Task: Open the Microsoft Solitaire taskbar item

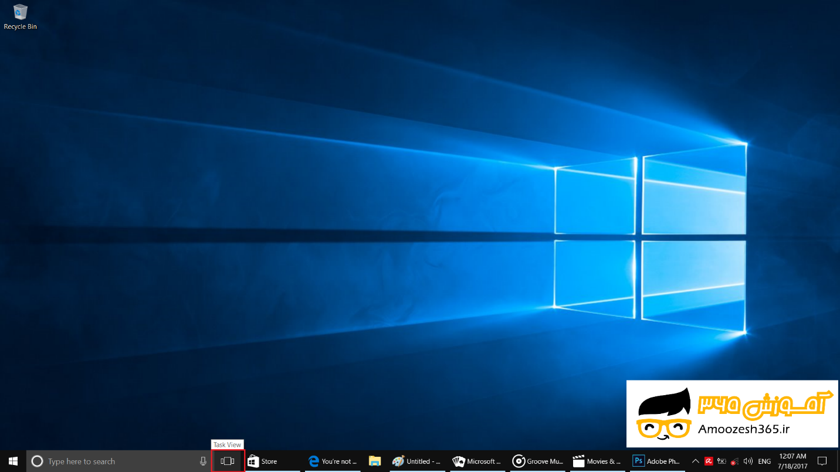Action: point(477,461)
